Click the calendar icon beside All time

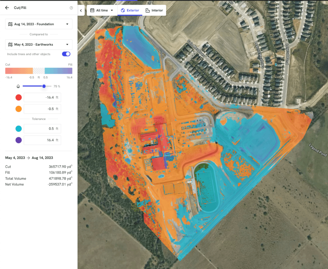[92, 10]
